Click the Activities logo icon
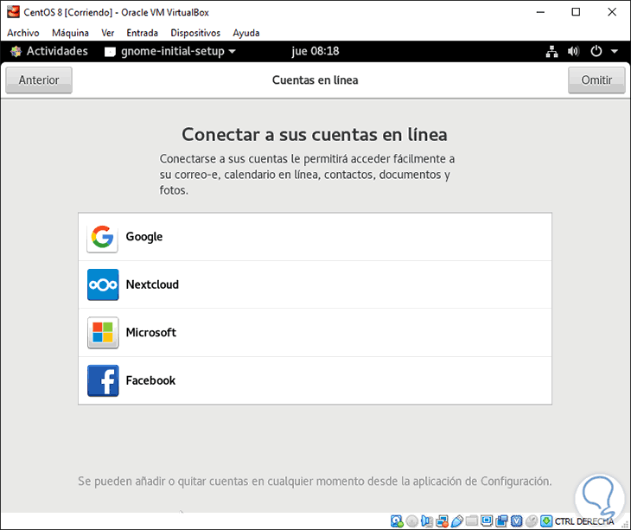This screenshot has height=530, width=631. tap(16, 51)
